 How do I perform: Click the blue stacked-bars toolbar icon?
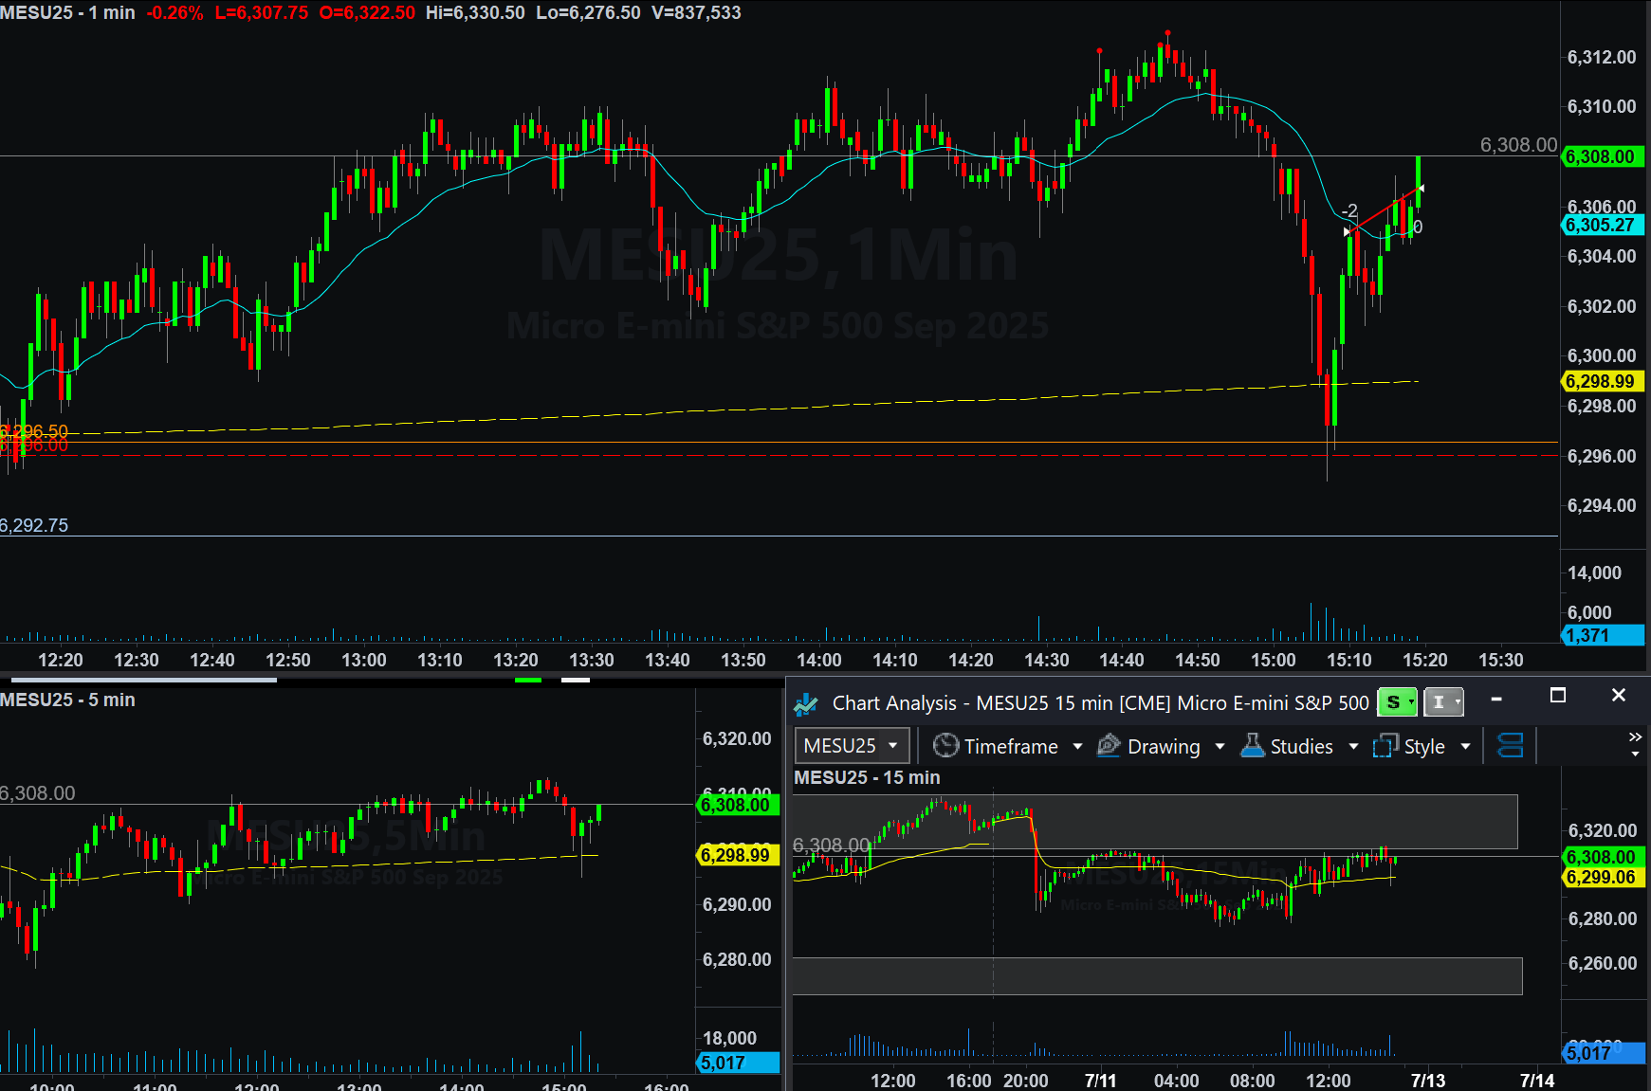tap(1510, 746)
